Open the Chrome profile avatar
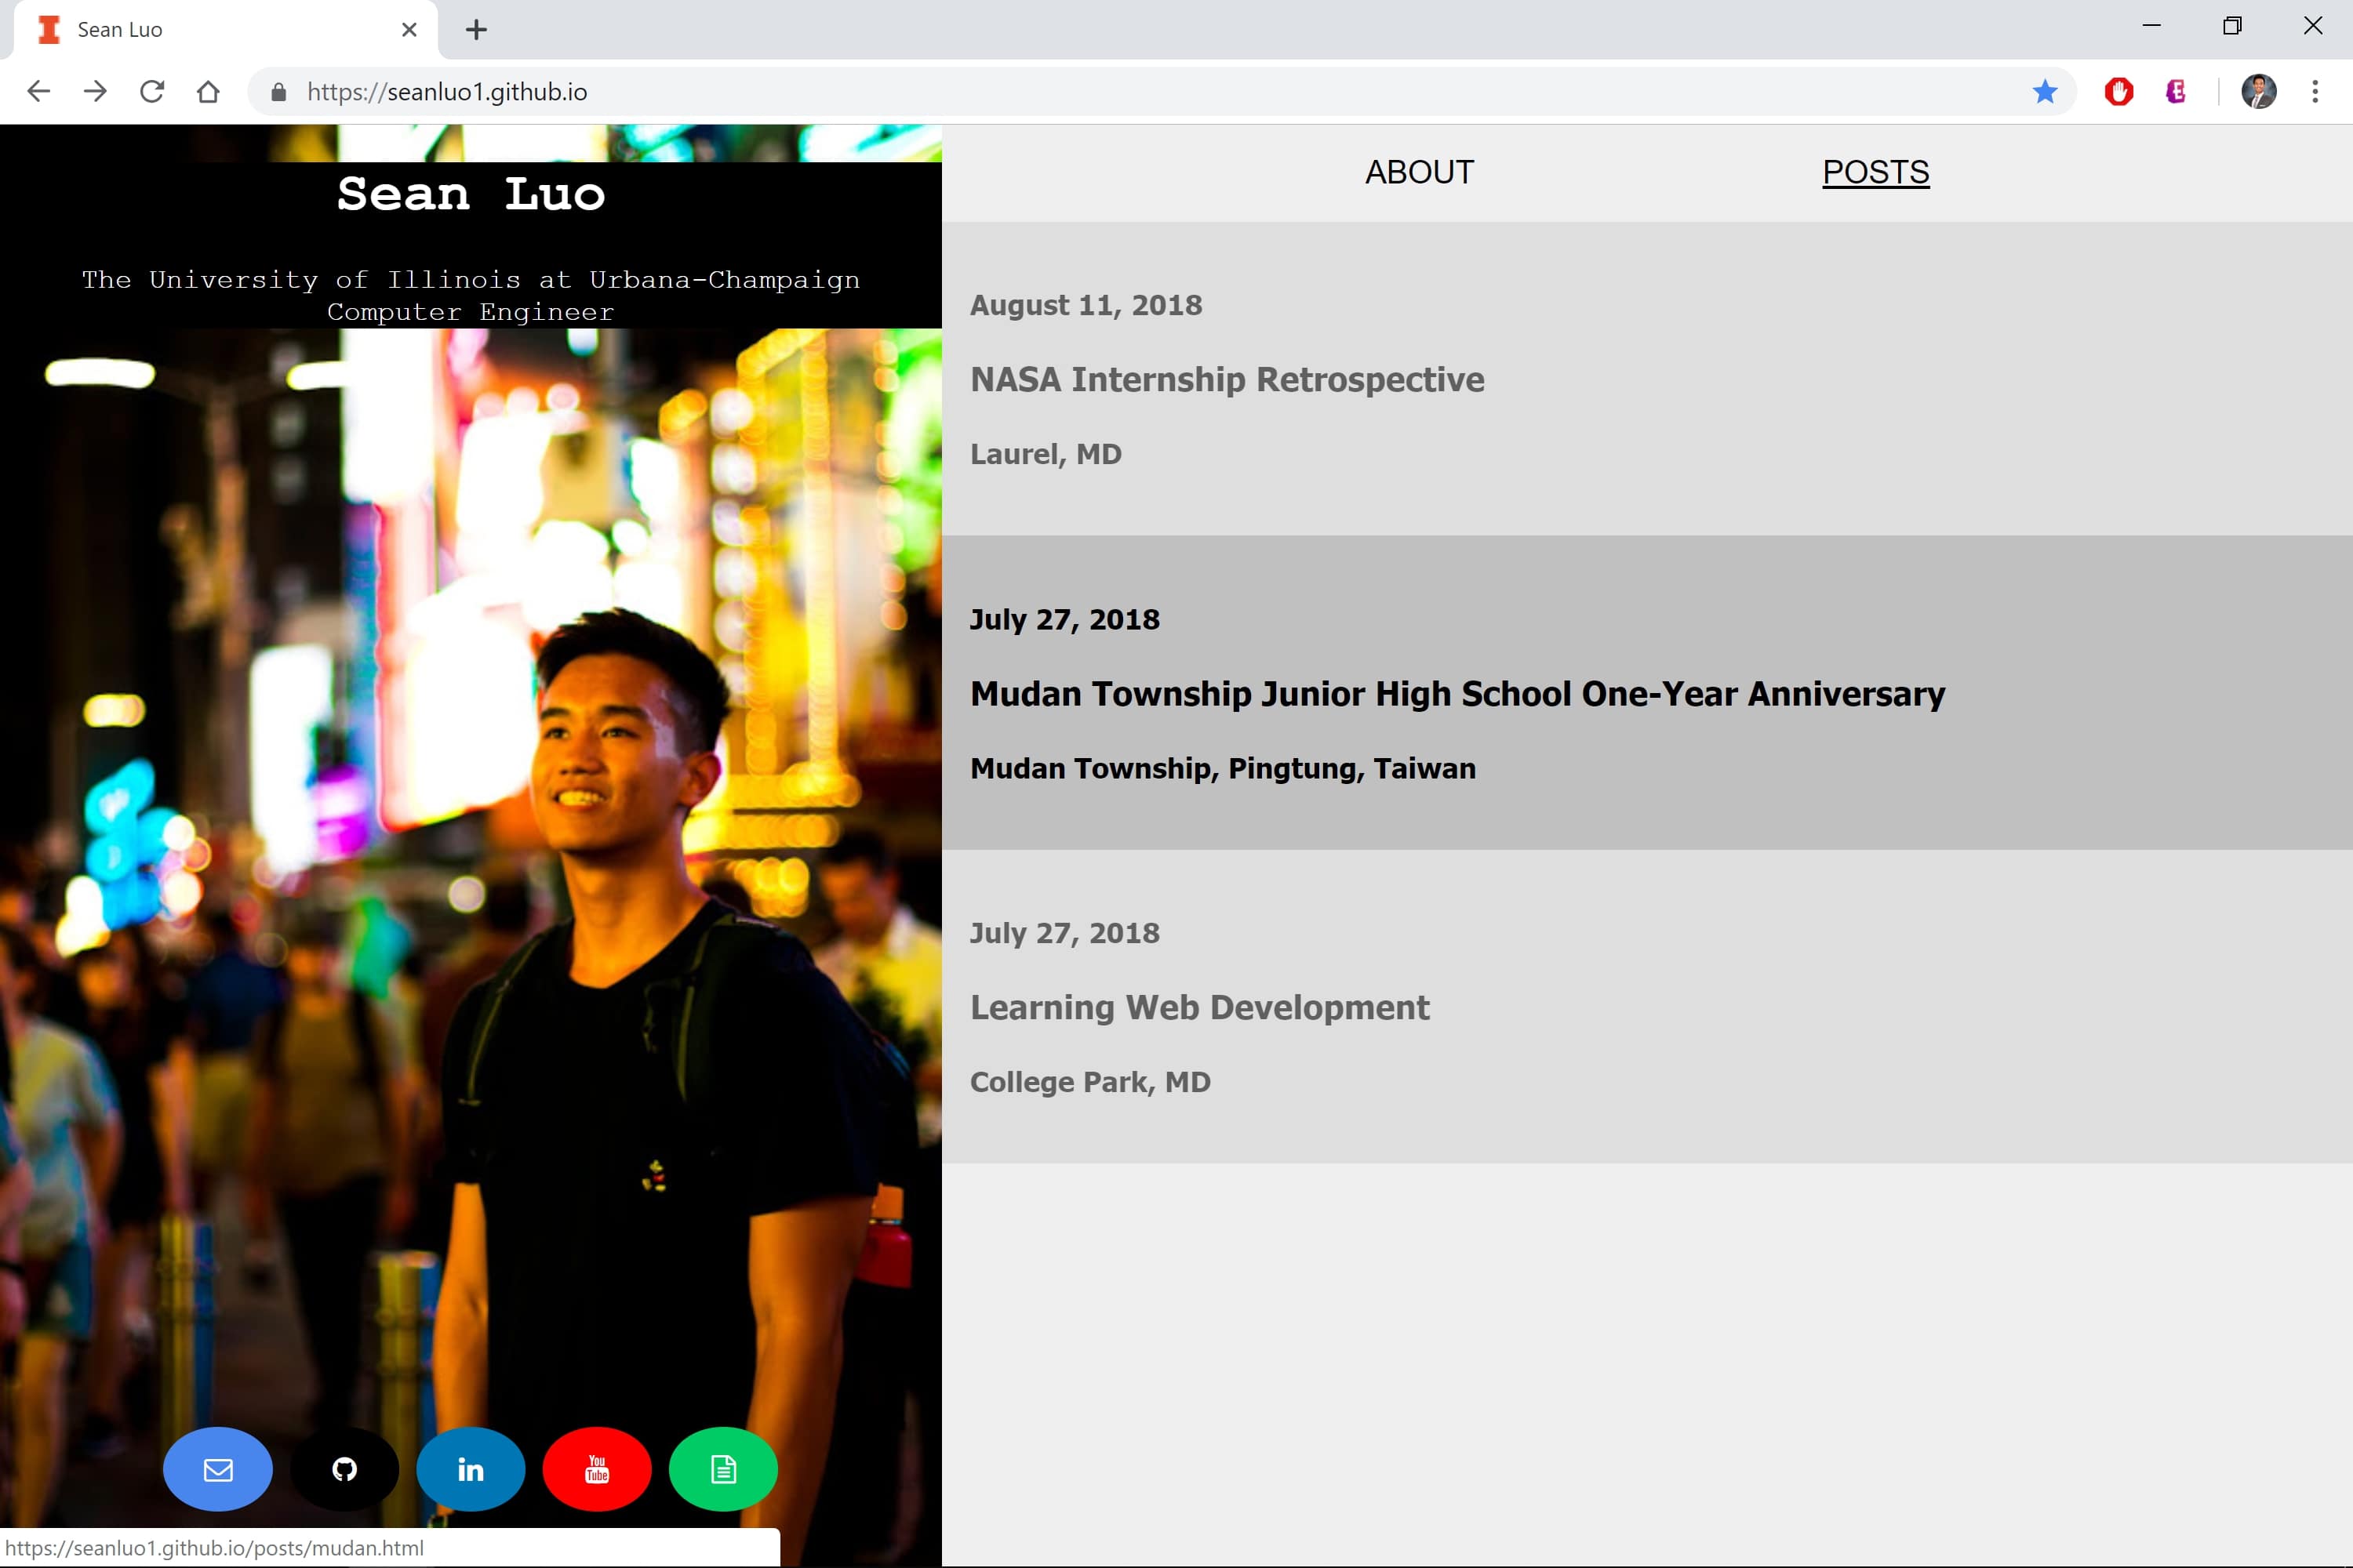The height and width of the screenshot is (1568, 2353). coord(2259,92)
